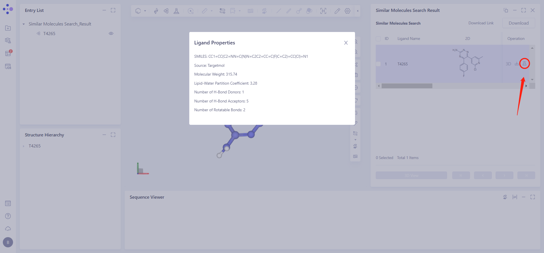Click the Download button
Image resolution: width=544 pixels, height=253 pixels.
[518, 23]
